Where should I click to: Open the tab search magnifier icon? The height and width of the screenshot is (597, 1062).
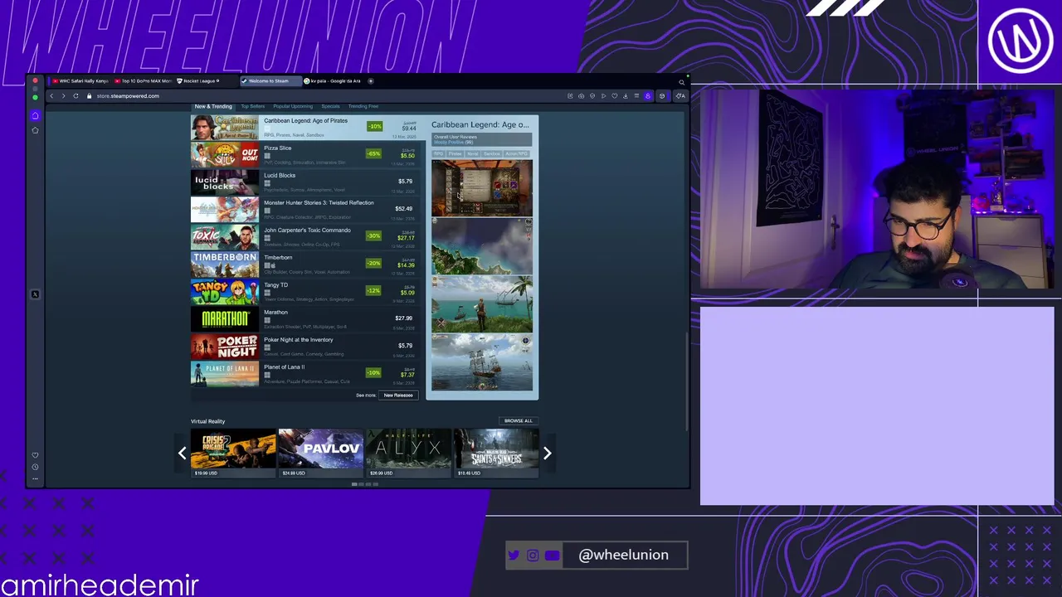[x=682, y=82]
